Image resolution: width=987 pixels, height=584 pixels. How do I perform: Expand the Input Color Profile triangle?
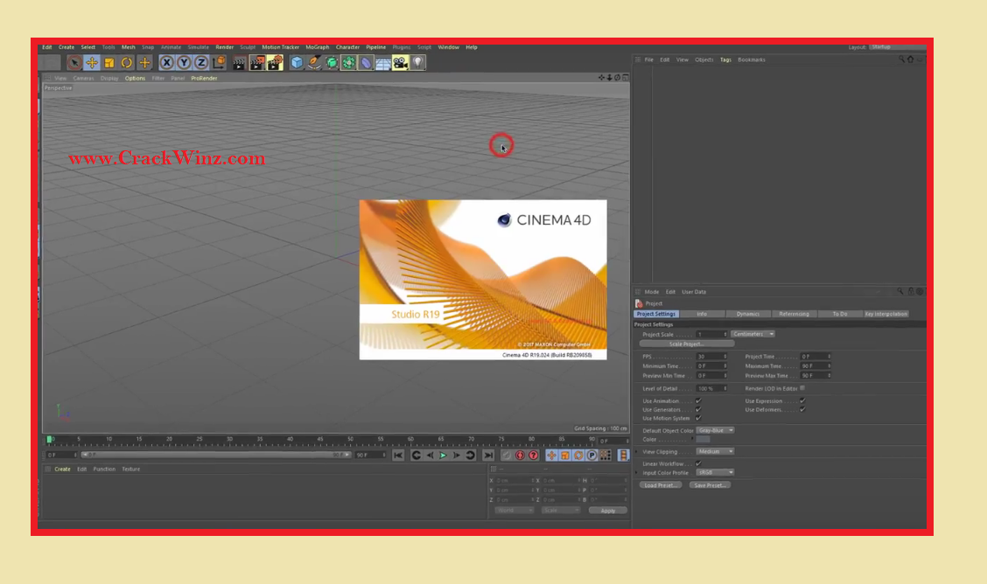[x=637, y=472]
